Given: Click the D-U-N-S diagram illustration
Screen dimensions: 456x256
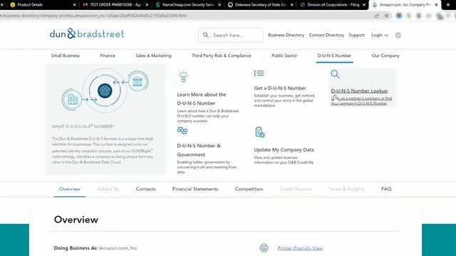Looking at the screenshot, I should [105, 90].
